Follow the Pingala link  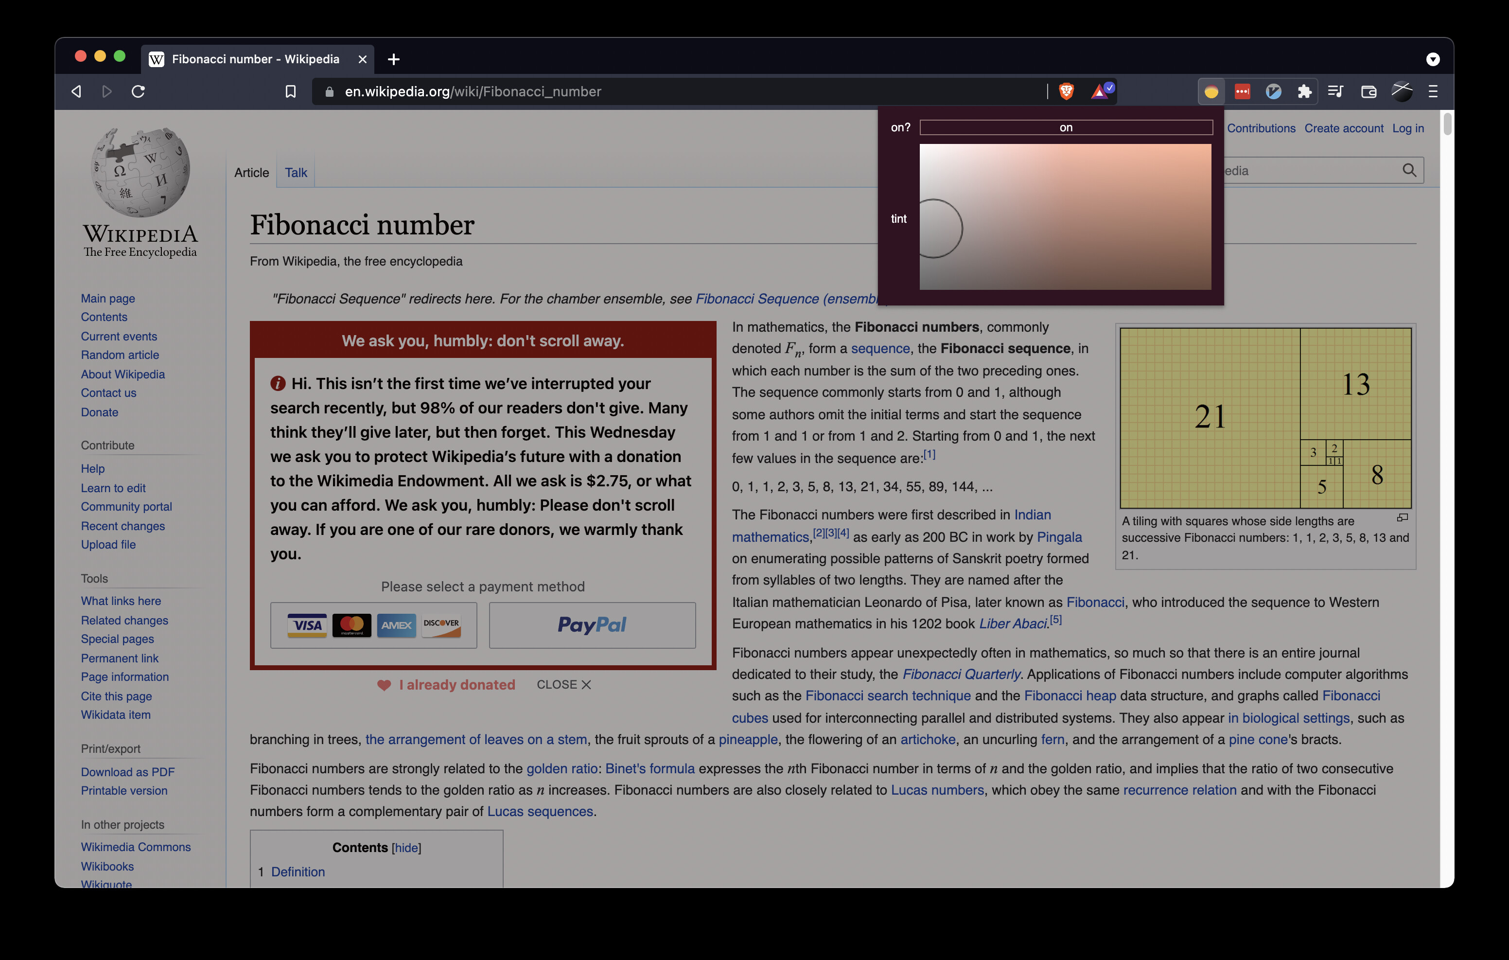point(1059,537)
